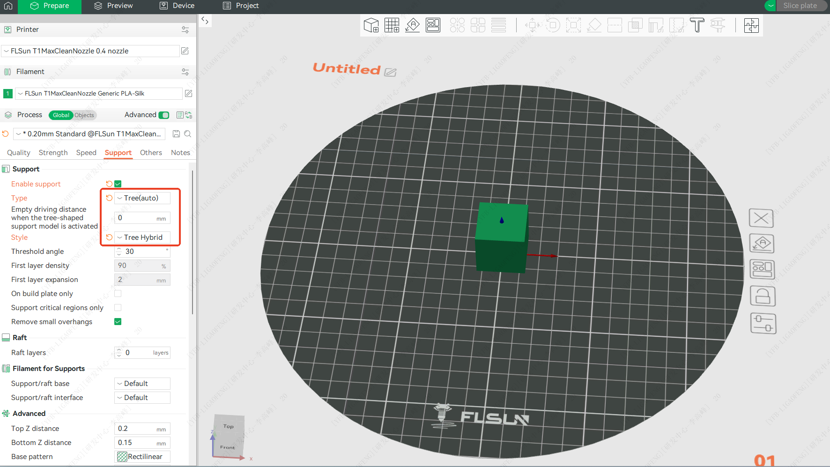Open the 0.20mm Standard process dropdown

click(x=89, y=134)
